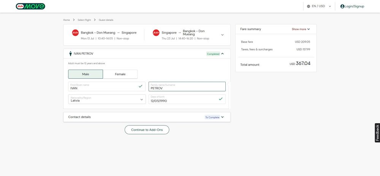Go to Home breadcrumb
The image size is (380, 176).
click(x=66, y=20)
